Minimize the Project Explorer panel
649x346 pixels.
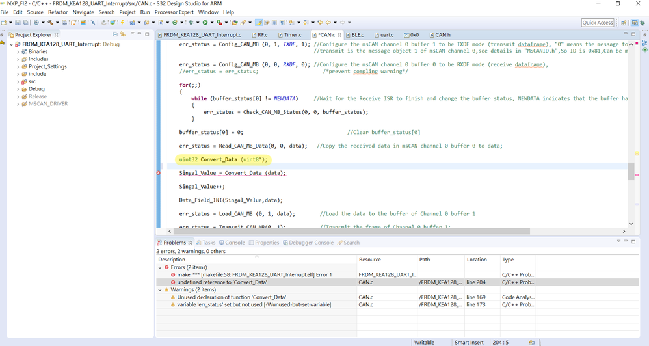(x=140, y=34)
